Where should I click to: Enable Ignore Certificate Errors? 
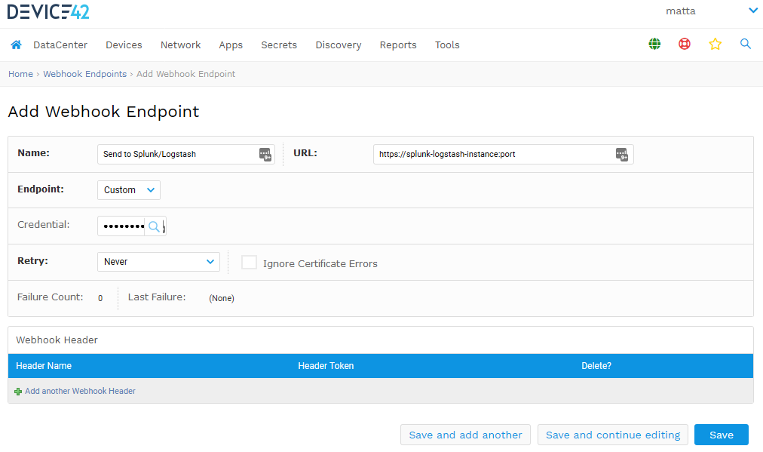pos(249,263)
